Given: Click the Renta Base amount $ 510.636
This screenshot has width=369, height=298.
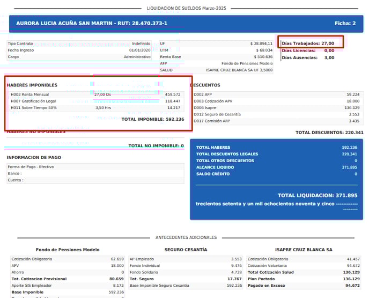Looking at the screenshot, I should tap(263, 57).
